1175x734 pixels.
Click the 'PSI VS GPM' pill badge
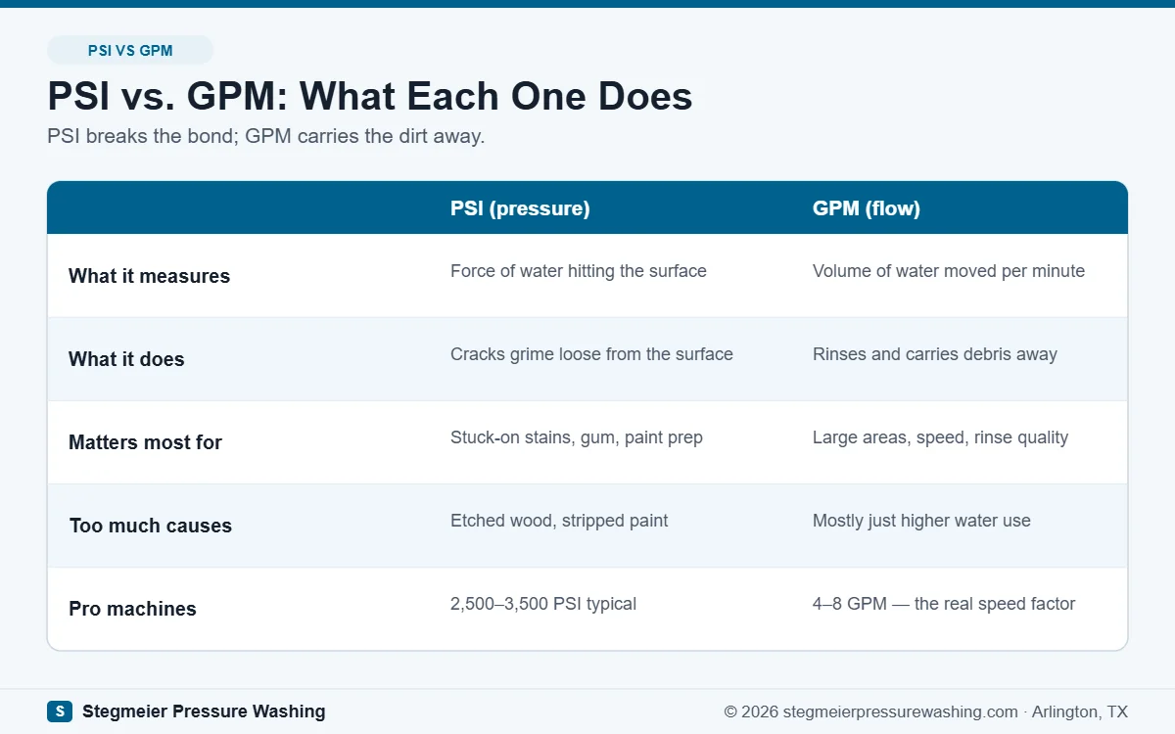[x=130, y=50]
